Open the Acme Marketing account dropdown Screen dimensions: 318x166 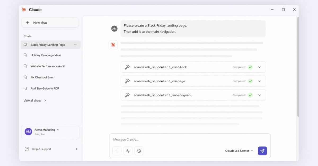(x=47, y=130)
